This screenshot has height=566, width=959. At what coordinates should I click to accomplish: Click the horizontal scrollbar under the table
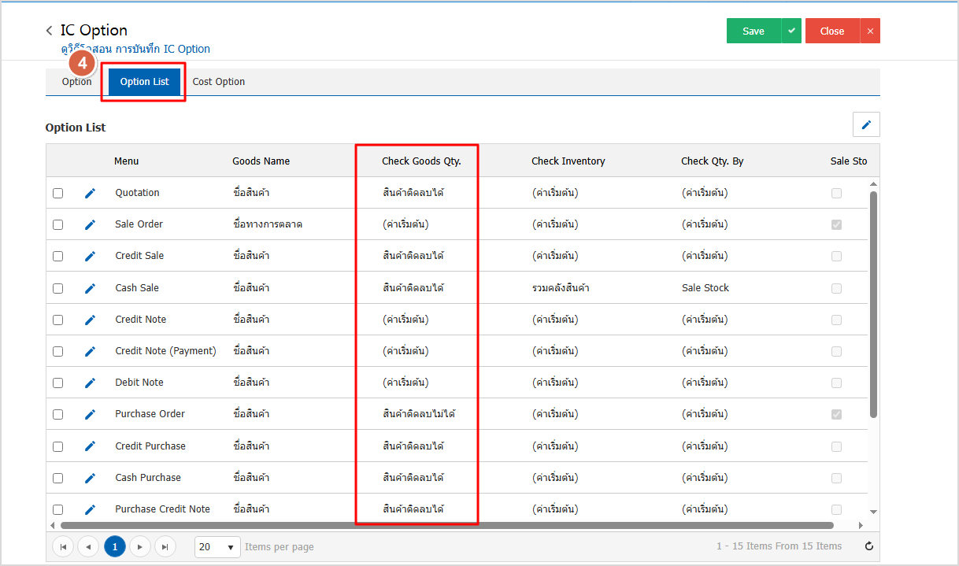point(446,525)
